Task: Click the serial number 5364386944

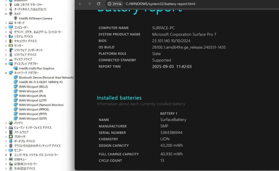Action: pyautogui.click(x=171, y=133)
